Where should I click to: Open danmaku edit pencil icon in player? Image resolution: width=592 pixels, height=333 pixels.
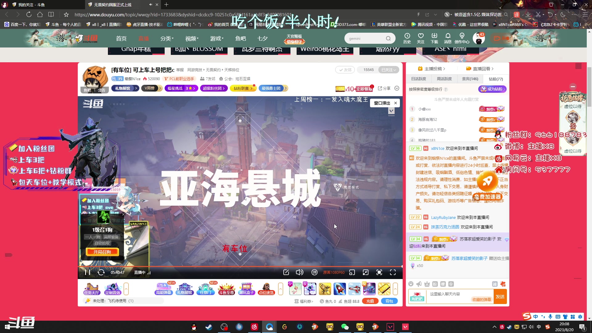tap(286, 272)
